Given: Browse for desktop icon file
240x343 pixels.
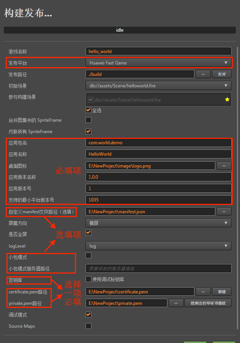Looking at the screenshot, I should [224, 166].
